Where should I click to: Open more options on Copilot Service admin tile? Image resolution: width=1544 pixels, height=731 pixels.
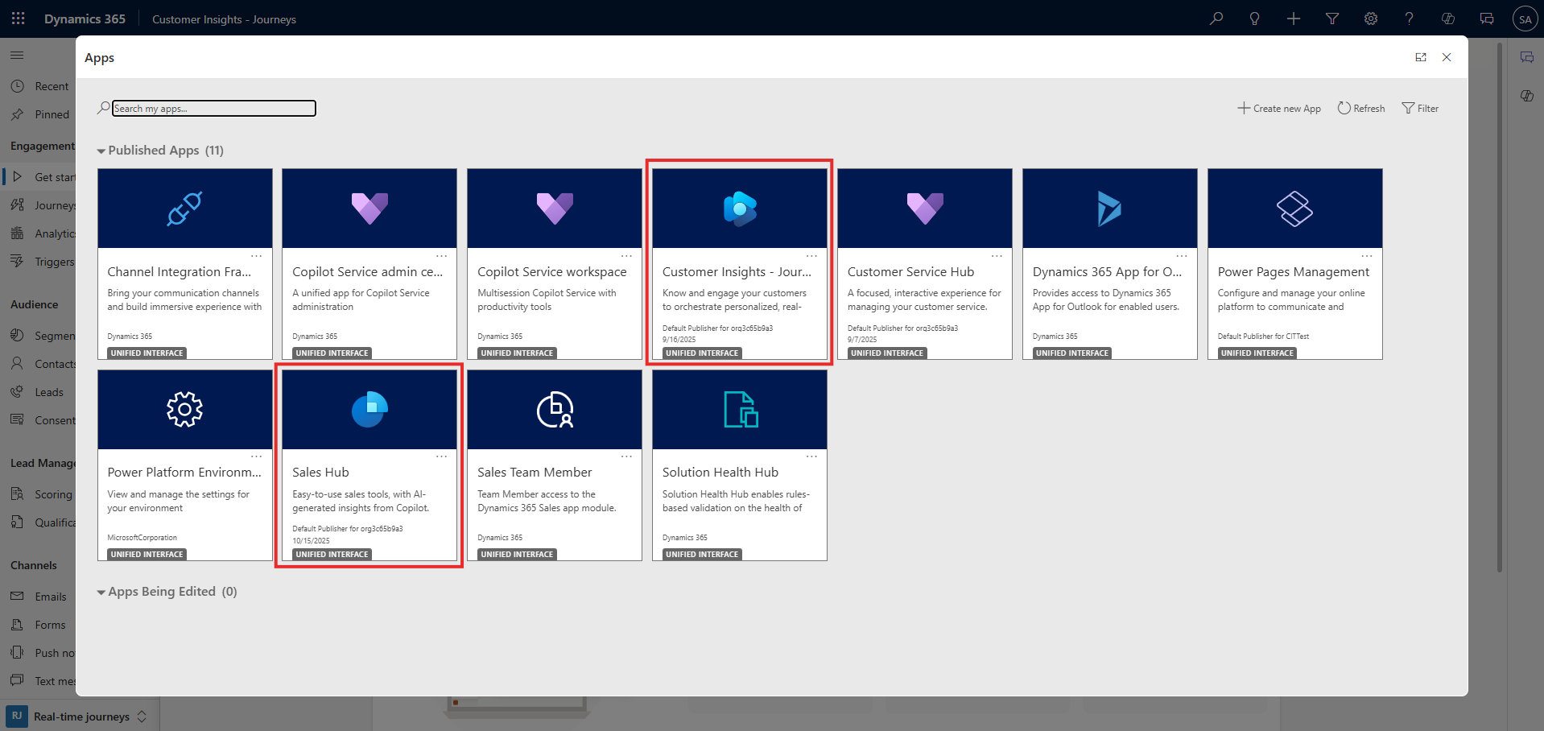[x=442, y=256]
